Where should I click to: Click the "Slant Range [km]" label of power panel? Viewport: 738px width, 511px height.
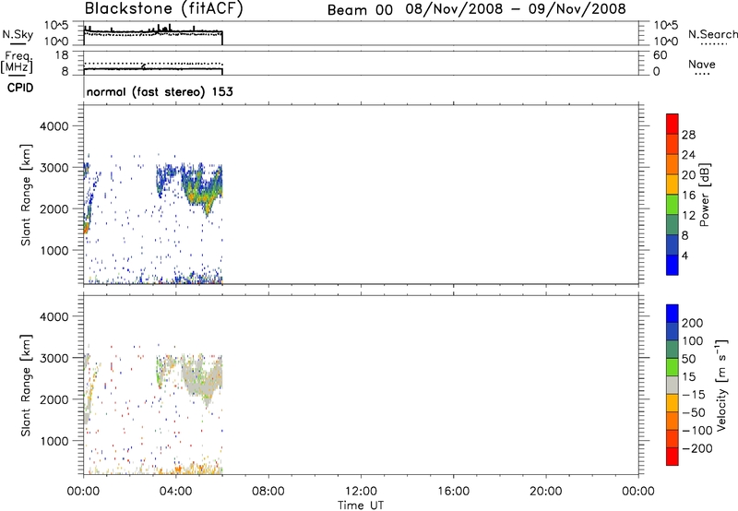point(26,195)
